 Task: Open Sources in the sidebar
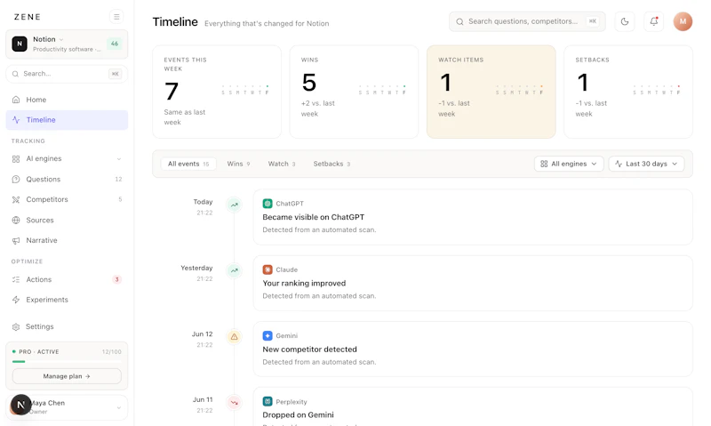coord(67,220)
